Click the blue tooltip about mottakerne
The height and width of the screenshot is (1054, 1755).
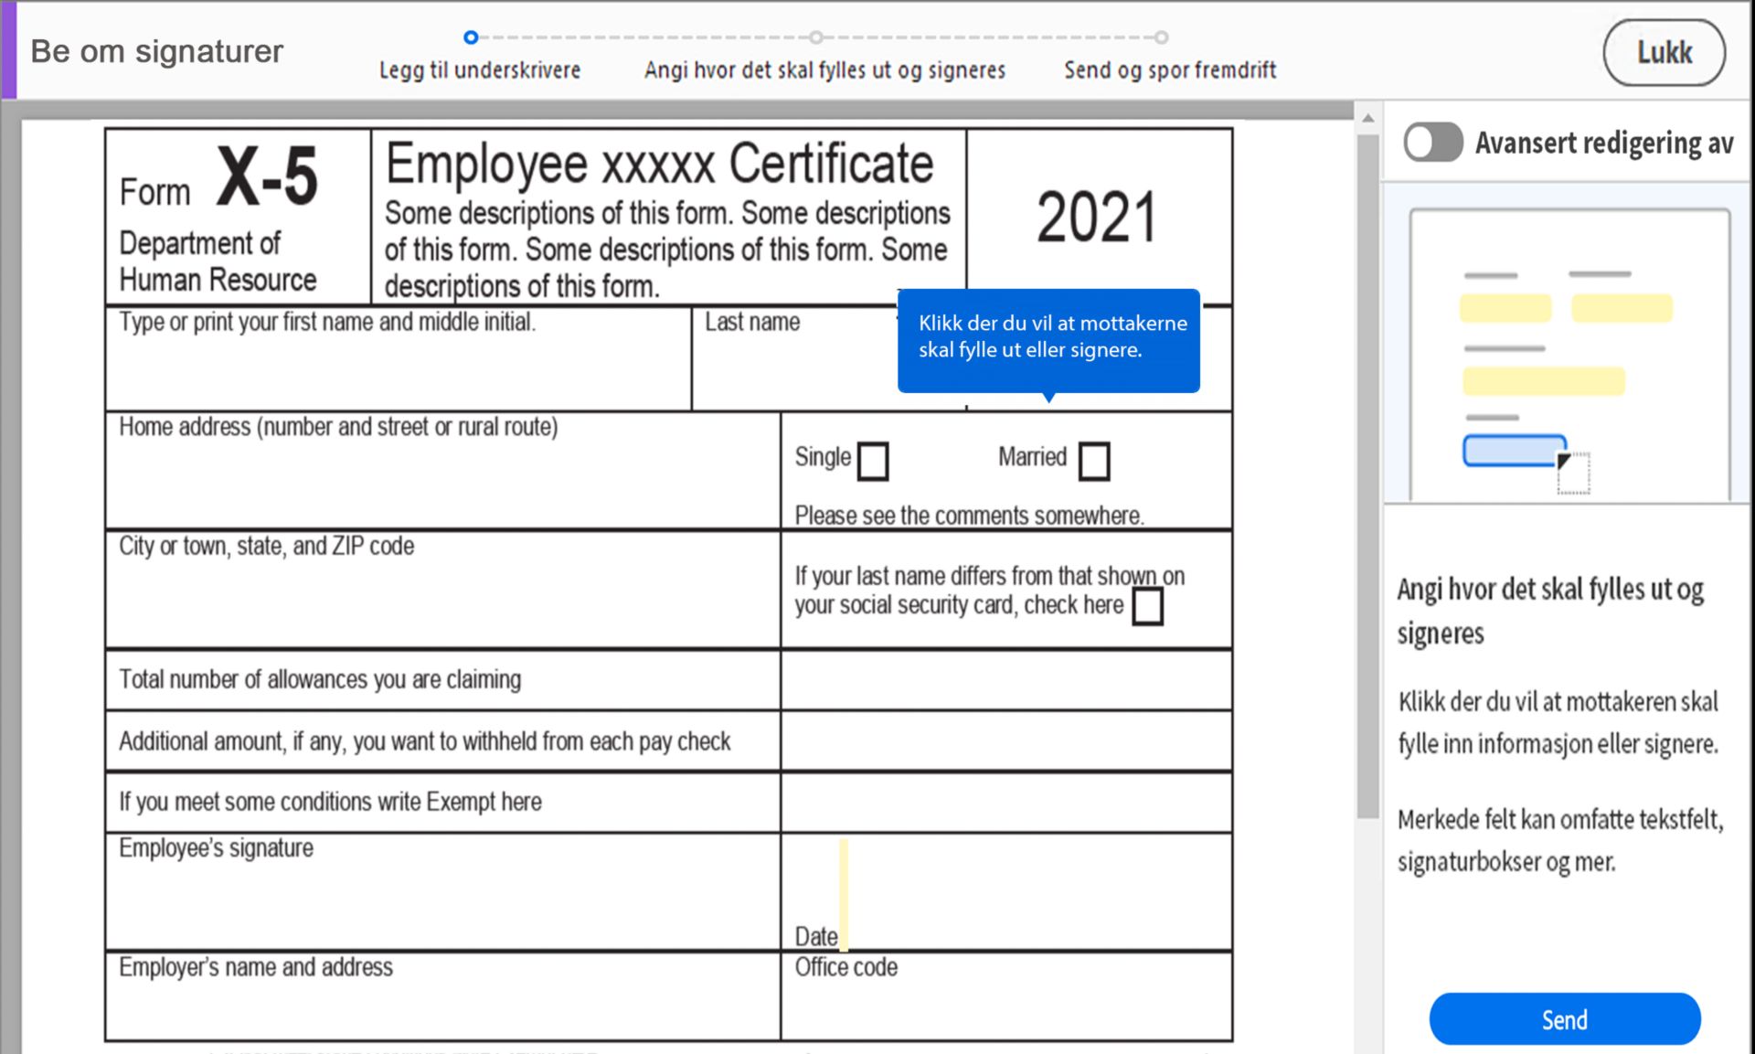[x=1048, y=338]
